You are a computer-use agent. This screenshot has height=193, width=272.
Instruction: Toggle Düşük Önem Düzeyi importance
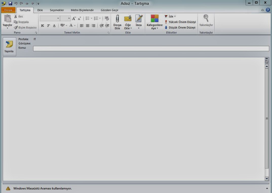coord(180,27)
